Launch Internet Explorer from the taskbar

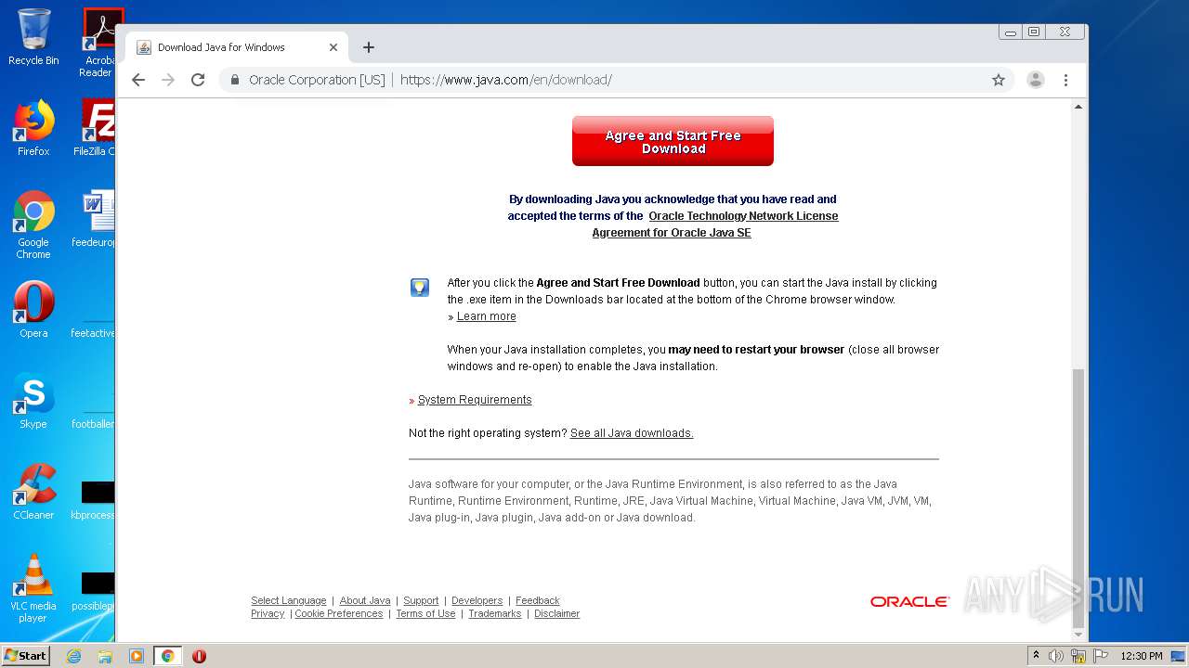[73, 656]
